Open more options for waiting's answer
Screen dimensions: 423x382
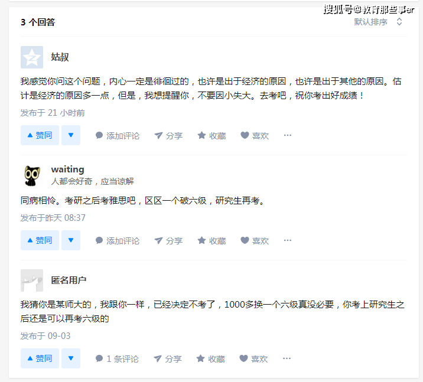coord(288,240)
